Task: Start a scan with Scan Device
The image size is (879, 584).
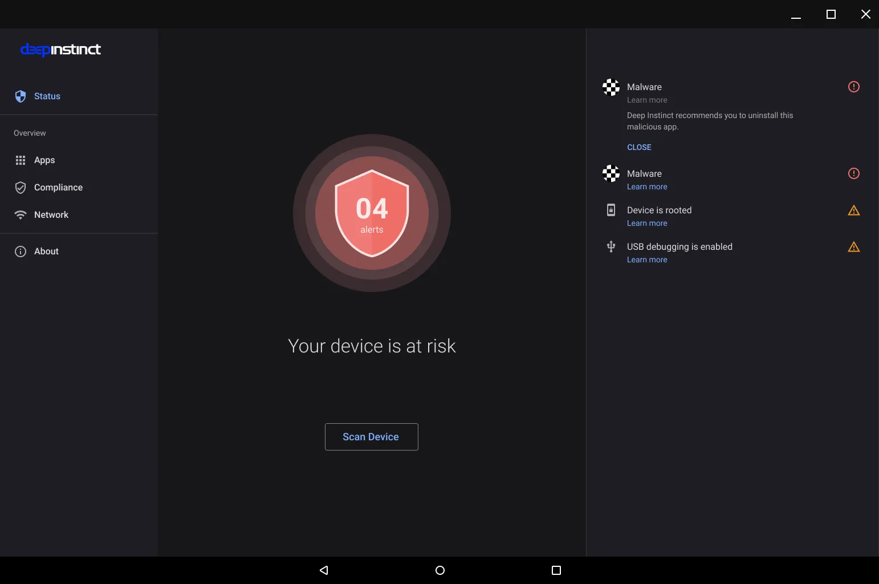Action: (372, 437)
